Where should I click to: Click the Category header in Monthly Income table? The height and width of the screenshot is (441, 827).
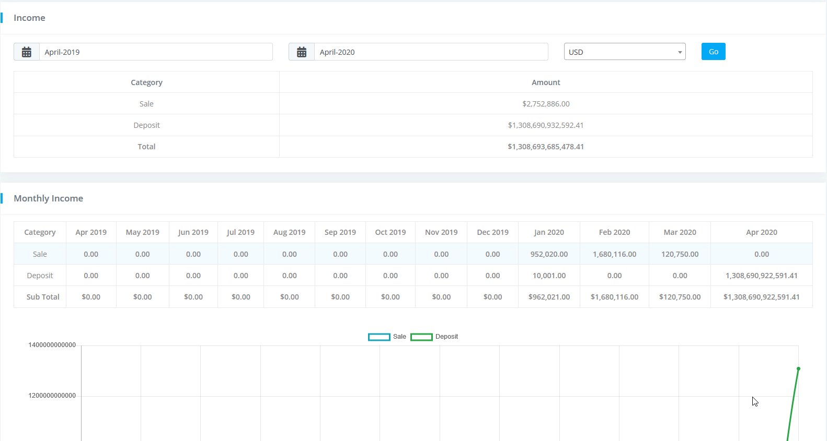coord(40,233)
